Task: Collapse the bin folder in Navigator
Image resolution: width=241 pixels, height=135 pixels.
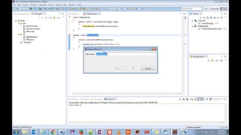Action: point(18,23)
